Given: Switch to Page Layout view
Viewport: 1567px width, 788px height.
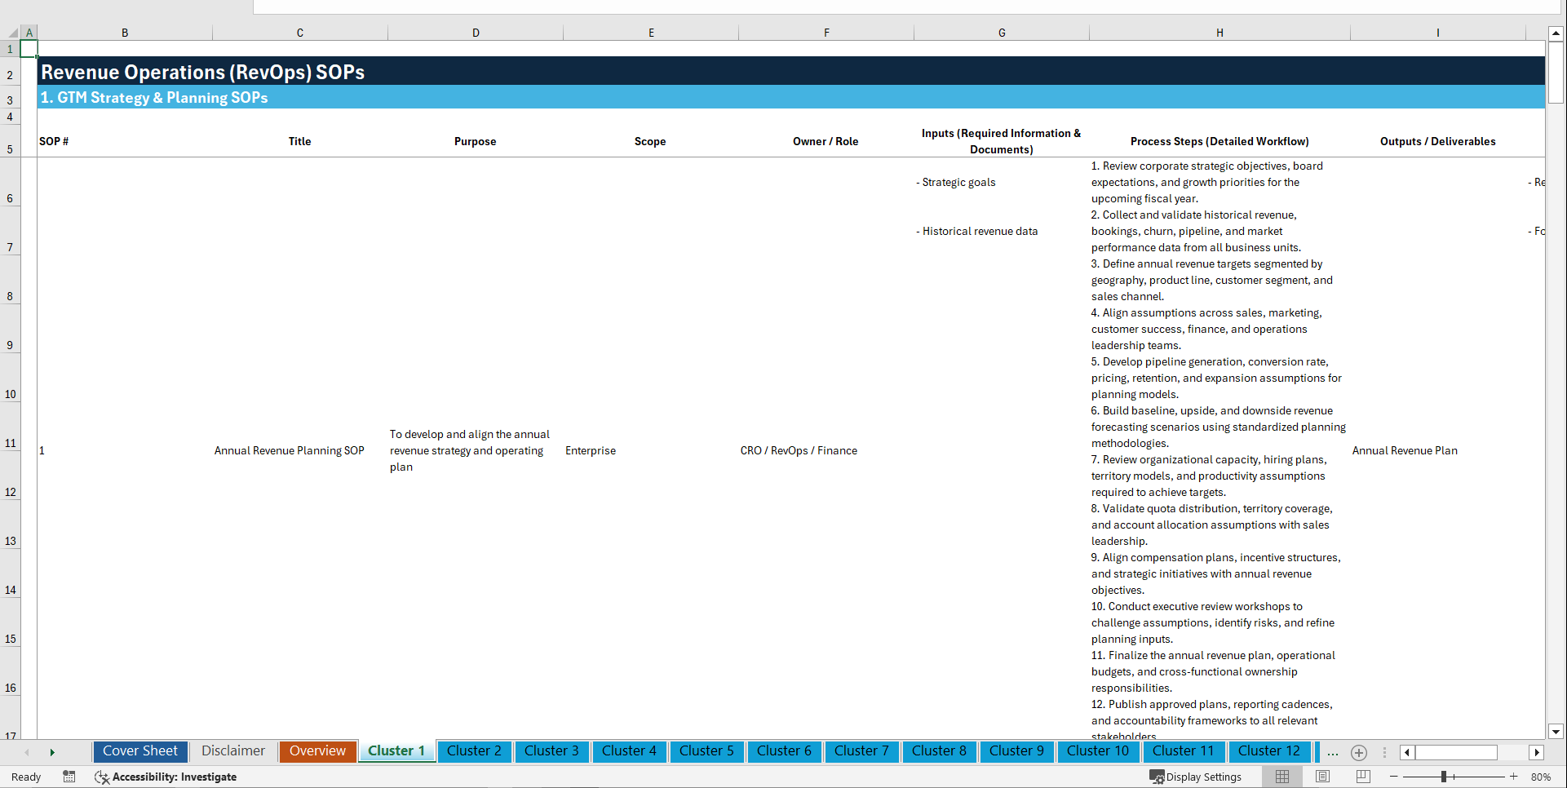Looking at the screenshot, I should click(x=1322, y=777).
